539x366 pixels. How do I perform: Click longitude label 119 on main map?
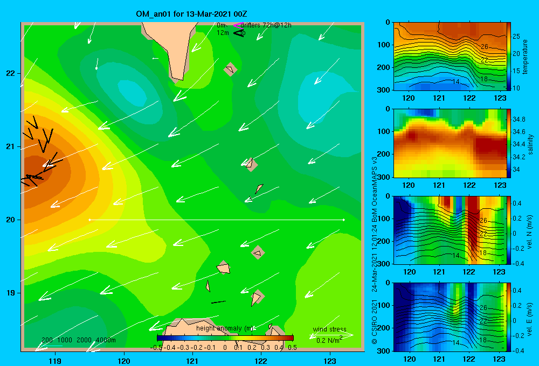(56, 361)
